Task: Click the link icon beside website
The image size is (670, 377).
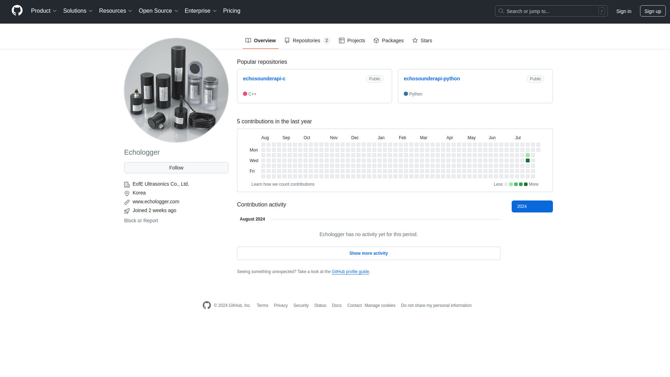Action: 127,202
